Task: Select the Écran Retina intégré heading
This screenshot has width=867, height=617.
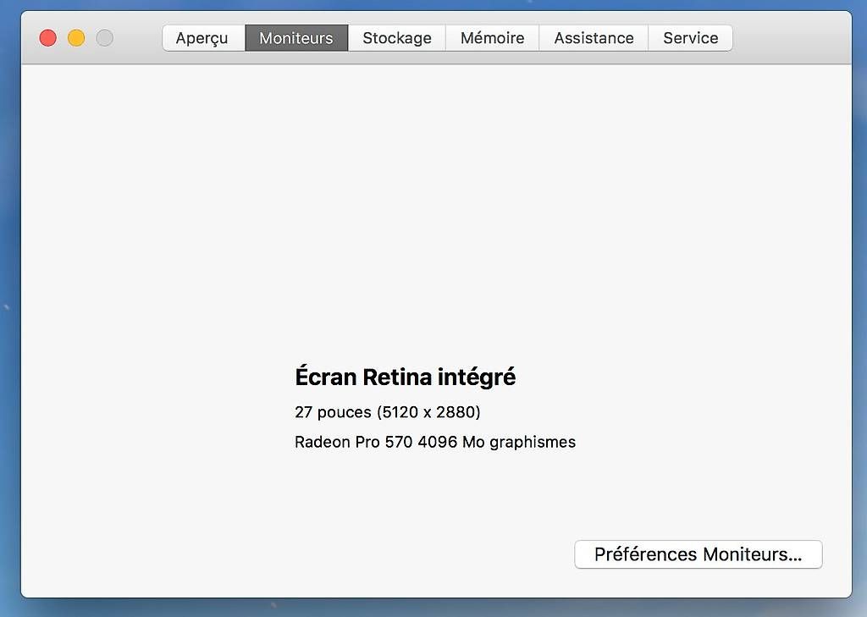Action: [406, 377]
